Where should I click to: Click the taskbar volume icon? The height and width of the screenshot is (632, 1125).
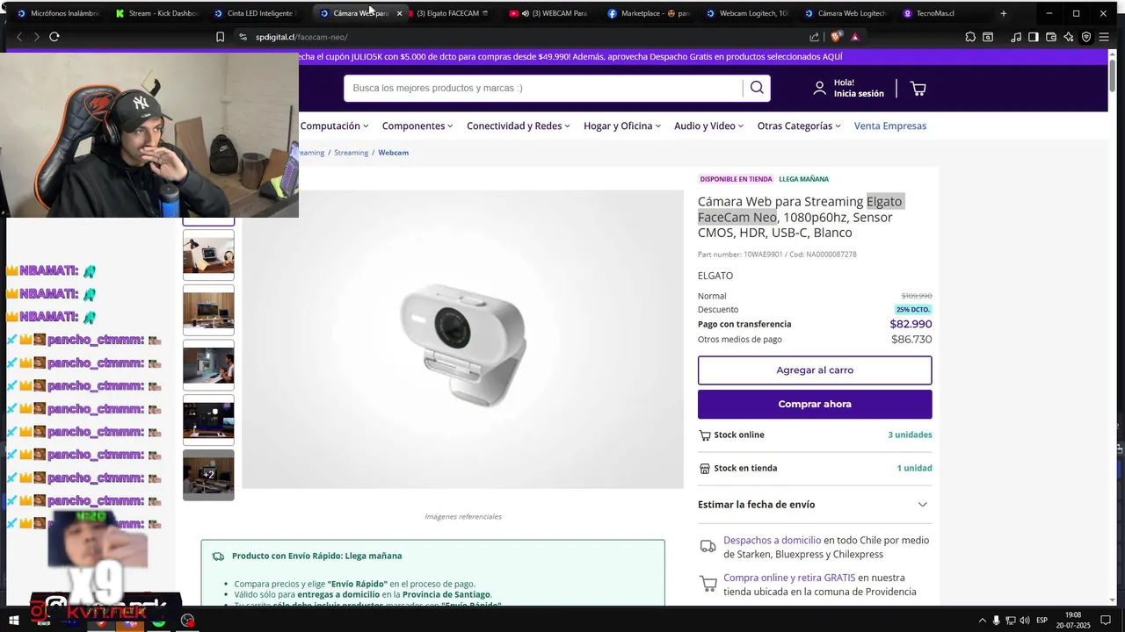click(x=1024, y=621)
